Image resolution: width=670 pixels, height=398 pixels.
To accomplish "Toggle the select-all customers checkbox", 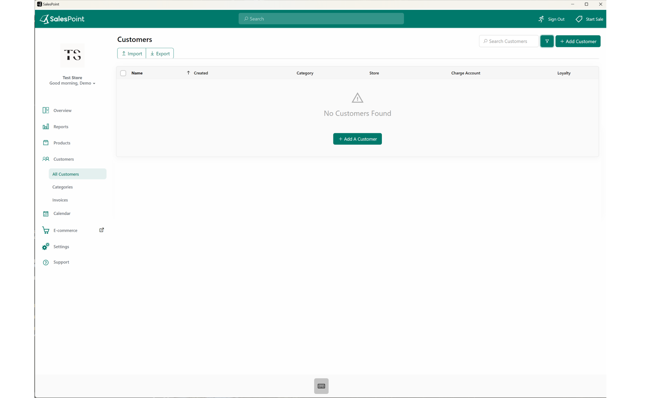I will coord(123,73).
